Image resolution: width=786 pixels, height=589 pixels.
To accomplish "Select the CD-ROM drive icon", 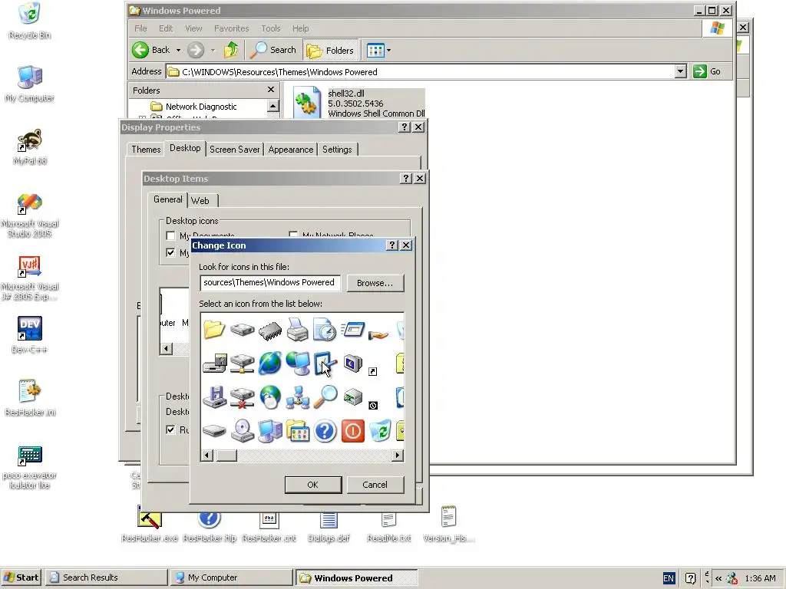I will [243, 431].
